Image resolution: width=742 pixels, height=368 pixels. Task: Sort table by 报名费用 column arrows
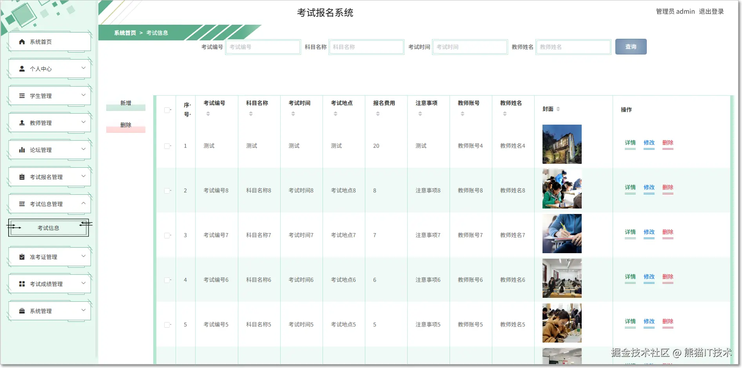pos(378,114)
